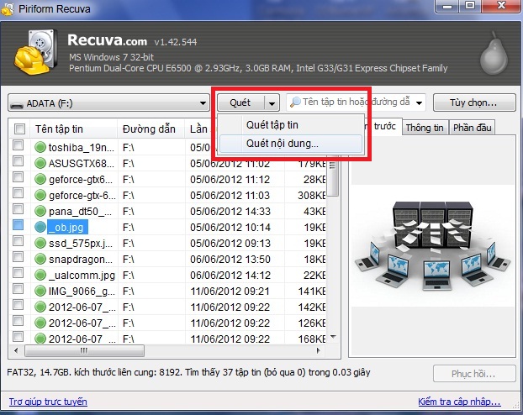Click the green status icon beside toshiba_19n file

(40, 147)
